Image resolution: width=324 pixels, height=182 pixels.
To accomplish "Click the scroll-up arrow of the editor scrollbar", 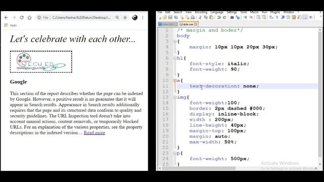I will coord(320,30).
